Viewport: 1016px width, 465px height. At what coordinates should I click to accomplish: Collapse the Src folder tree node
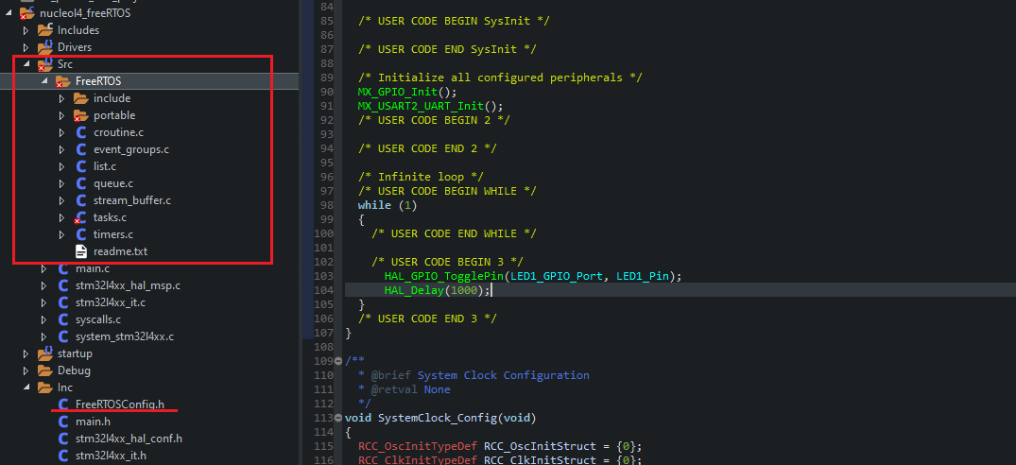pyautogui.click(x=26, y=64)
